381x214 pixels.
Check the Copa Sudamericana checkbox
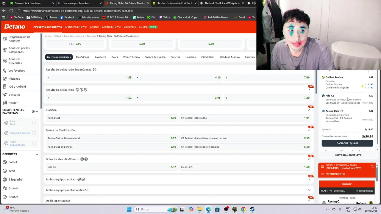pyautogui.click(x=34, y=143)
